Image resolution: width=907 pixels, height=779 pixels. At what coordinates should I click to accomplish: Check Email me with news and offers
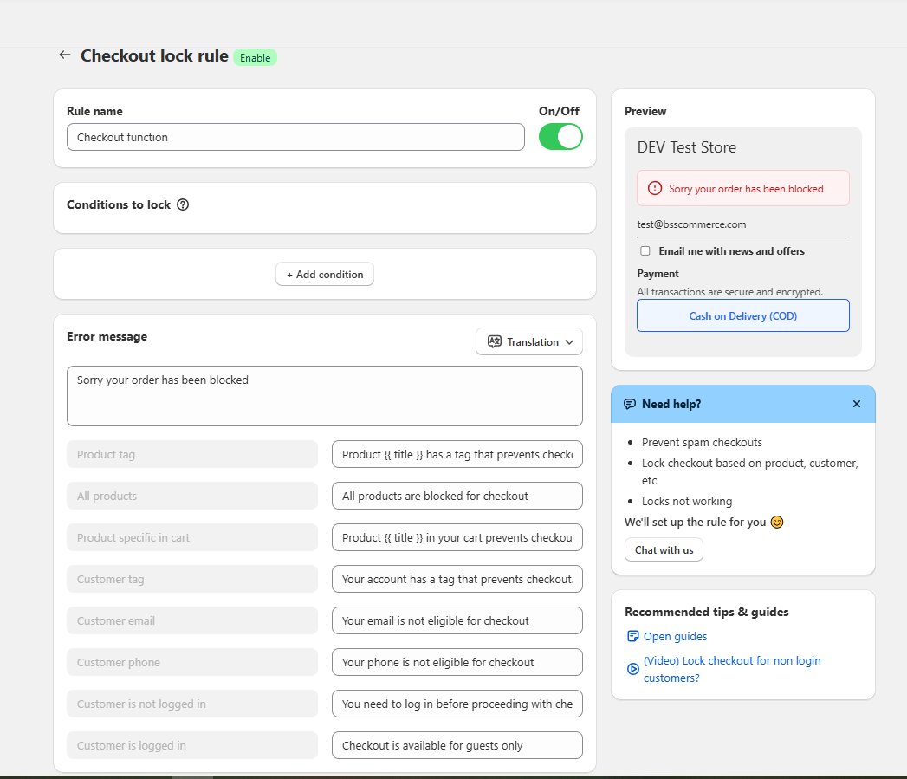pyautogui.click(x=645, y=250)
